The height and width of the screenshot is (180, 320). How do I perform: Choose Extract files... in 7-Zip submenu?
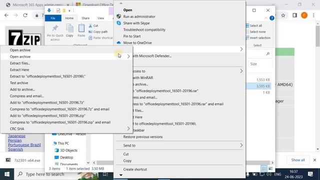click(66, 63)
